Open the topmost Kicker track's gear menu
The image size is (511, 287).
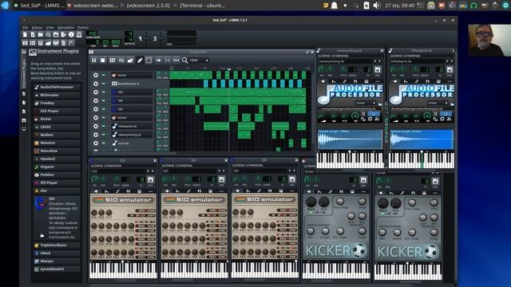96,75
